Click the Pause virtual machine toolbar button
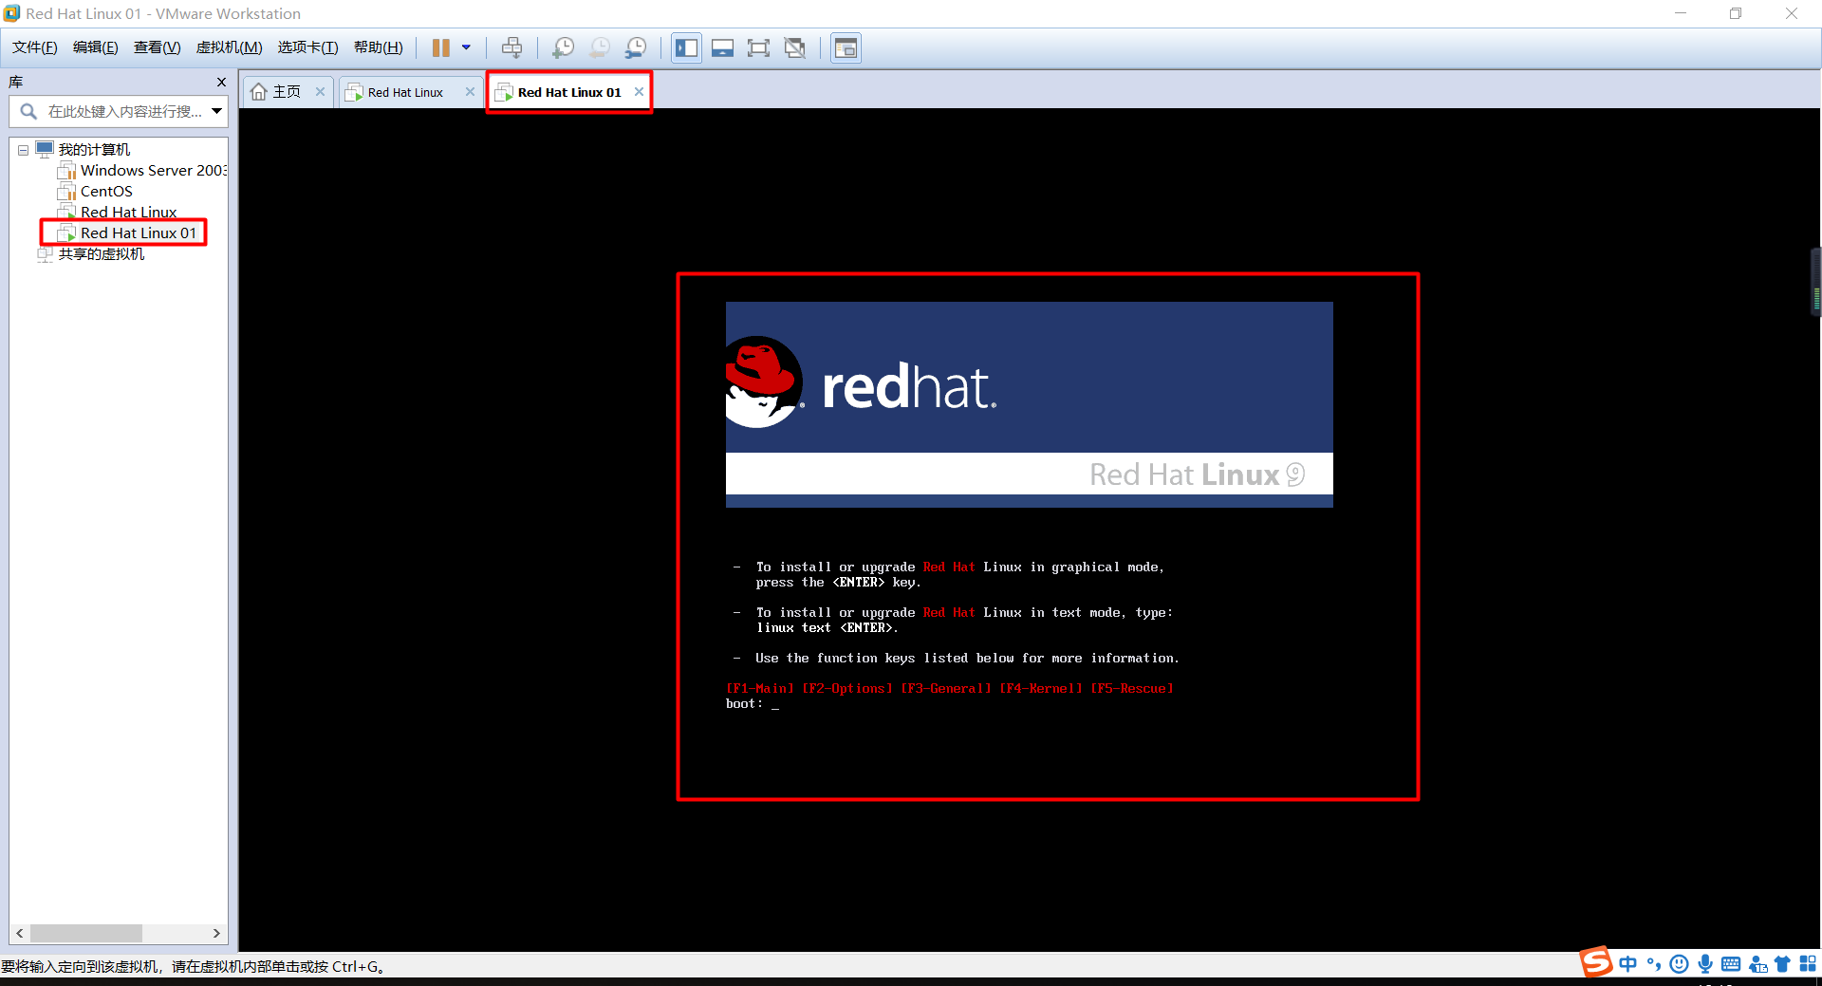The height and width of the screenshot is (986, 1822). [441, 47]
